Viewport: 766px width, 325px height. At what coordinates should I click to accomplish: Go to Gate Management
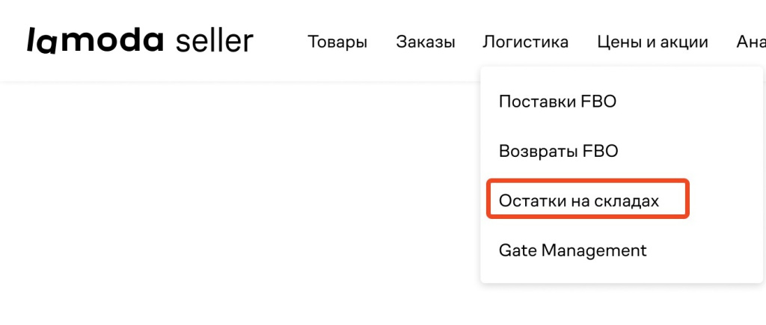point(572,250)
